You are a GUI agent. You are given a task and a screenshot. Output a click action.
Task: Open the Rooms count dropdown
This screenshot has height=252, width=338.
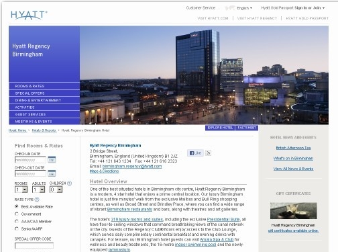21,190
